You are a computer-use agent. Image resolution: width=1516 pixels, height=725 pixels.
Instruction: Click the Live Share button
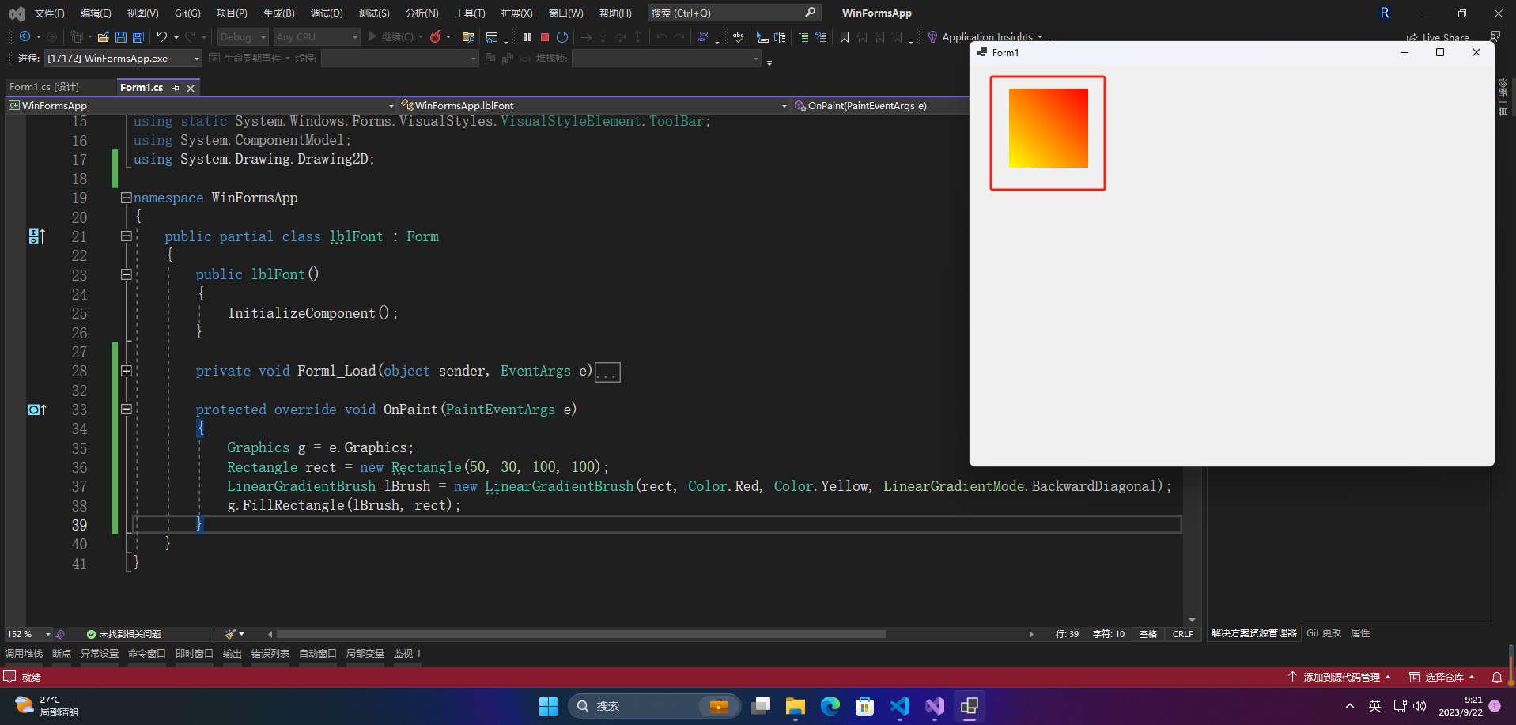1438,37
